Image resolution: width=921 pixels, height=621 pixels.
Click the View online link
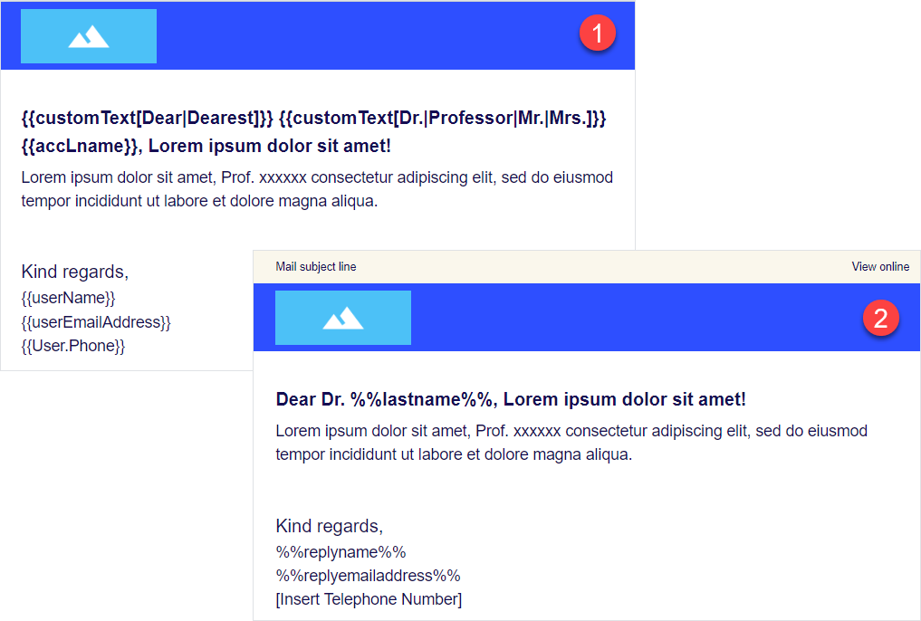point(880,267)
